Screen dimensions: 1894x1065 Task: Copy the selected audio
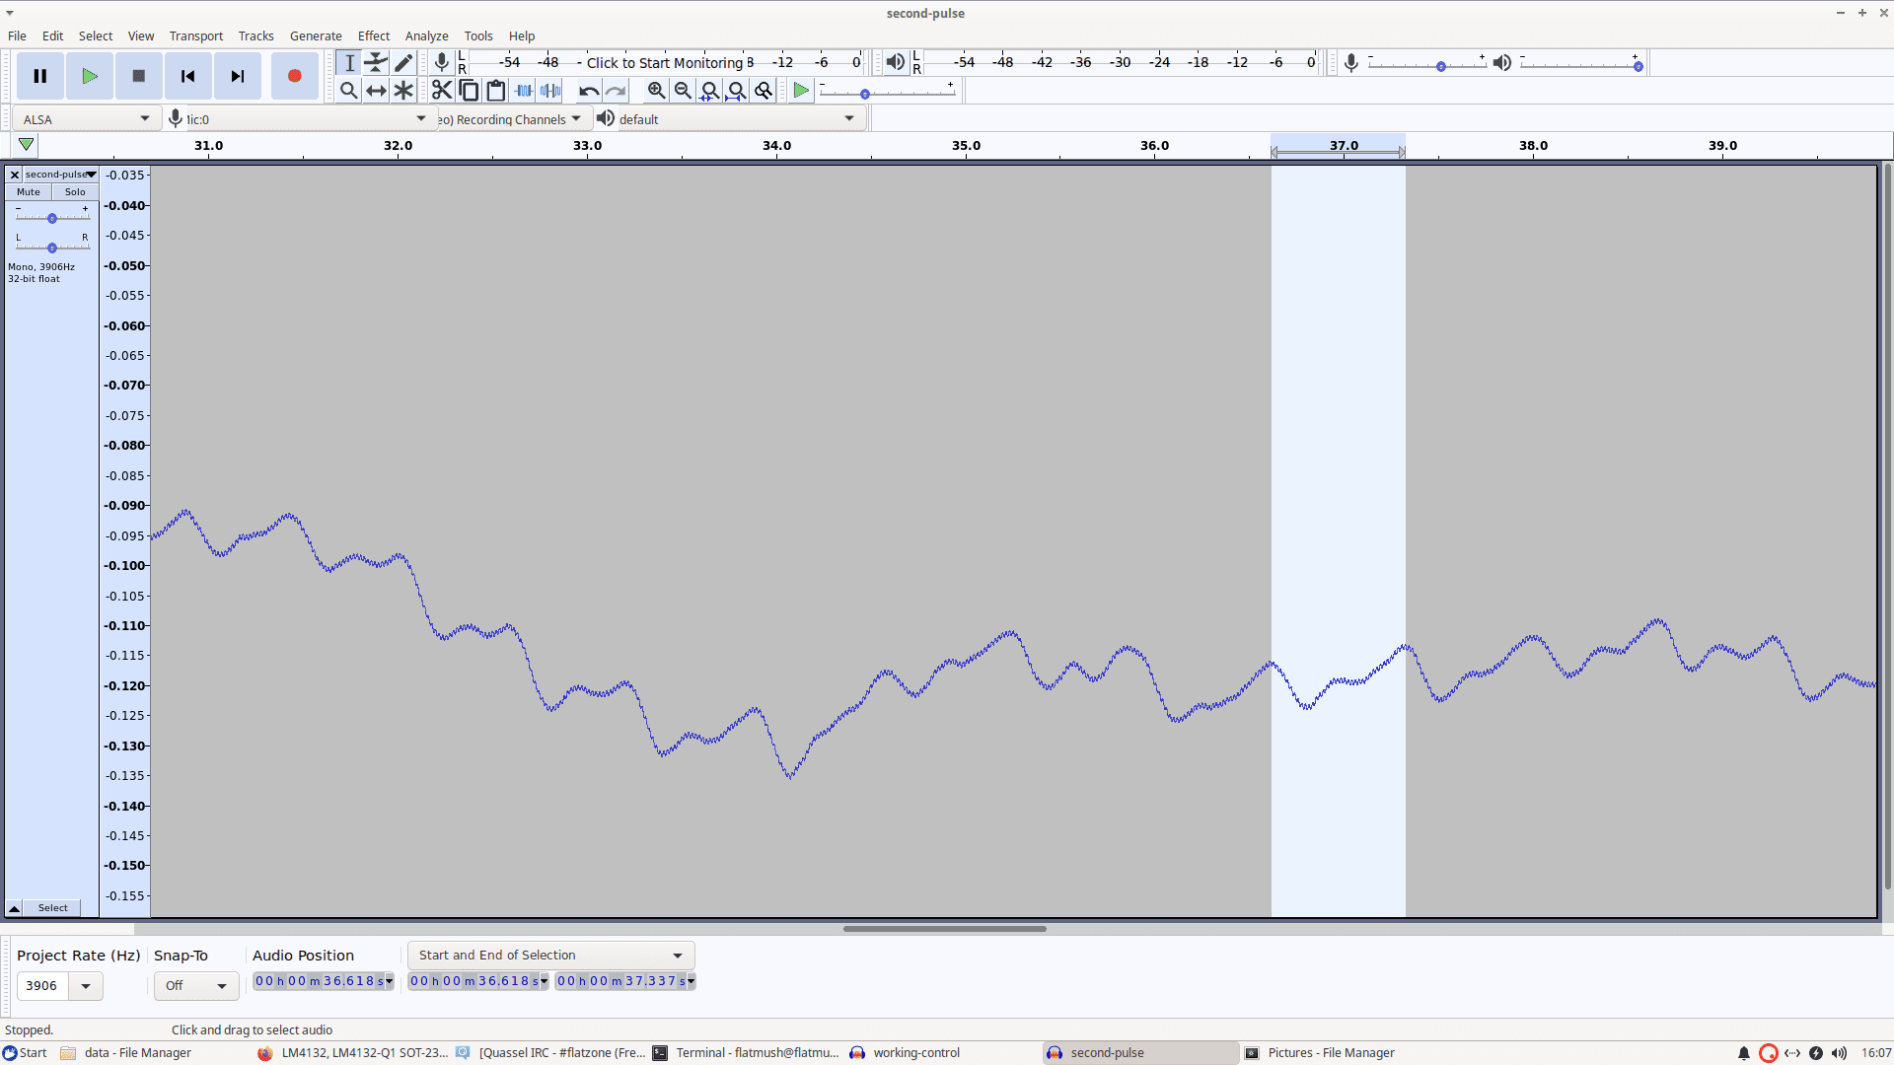470,91
